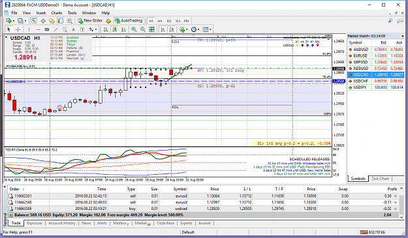
Task: Open a new chart window icon
Action: click(x=8, y=21)
